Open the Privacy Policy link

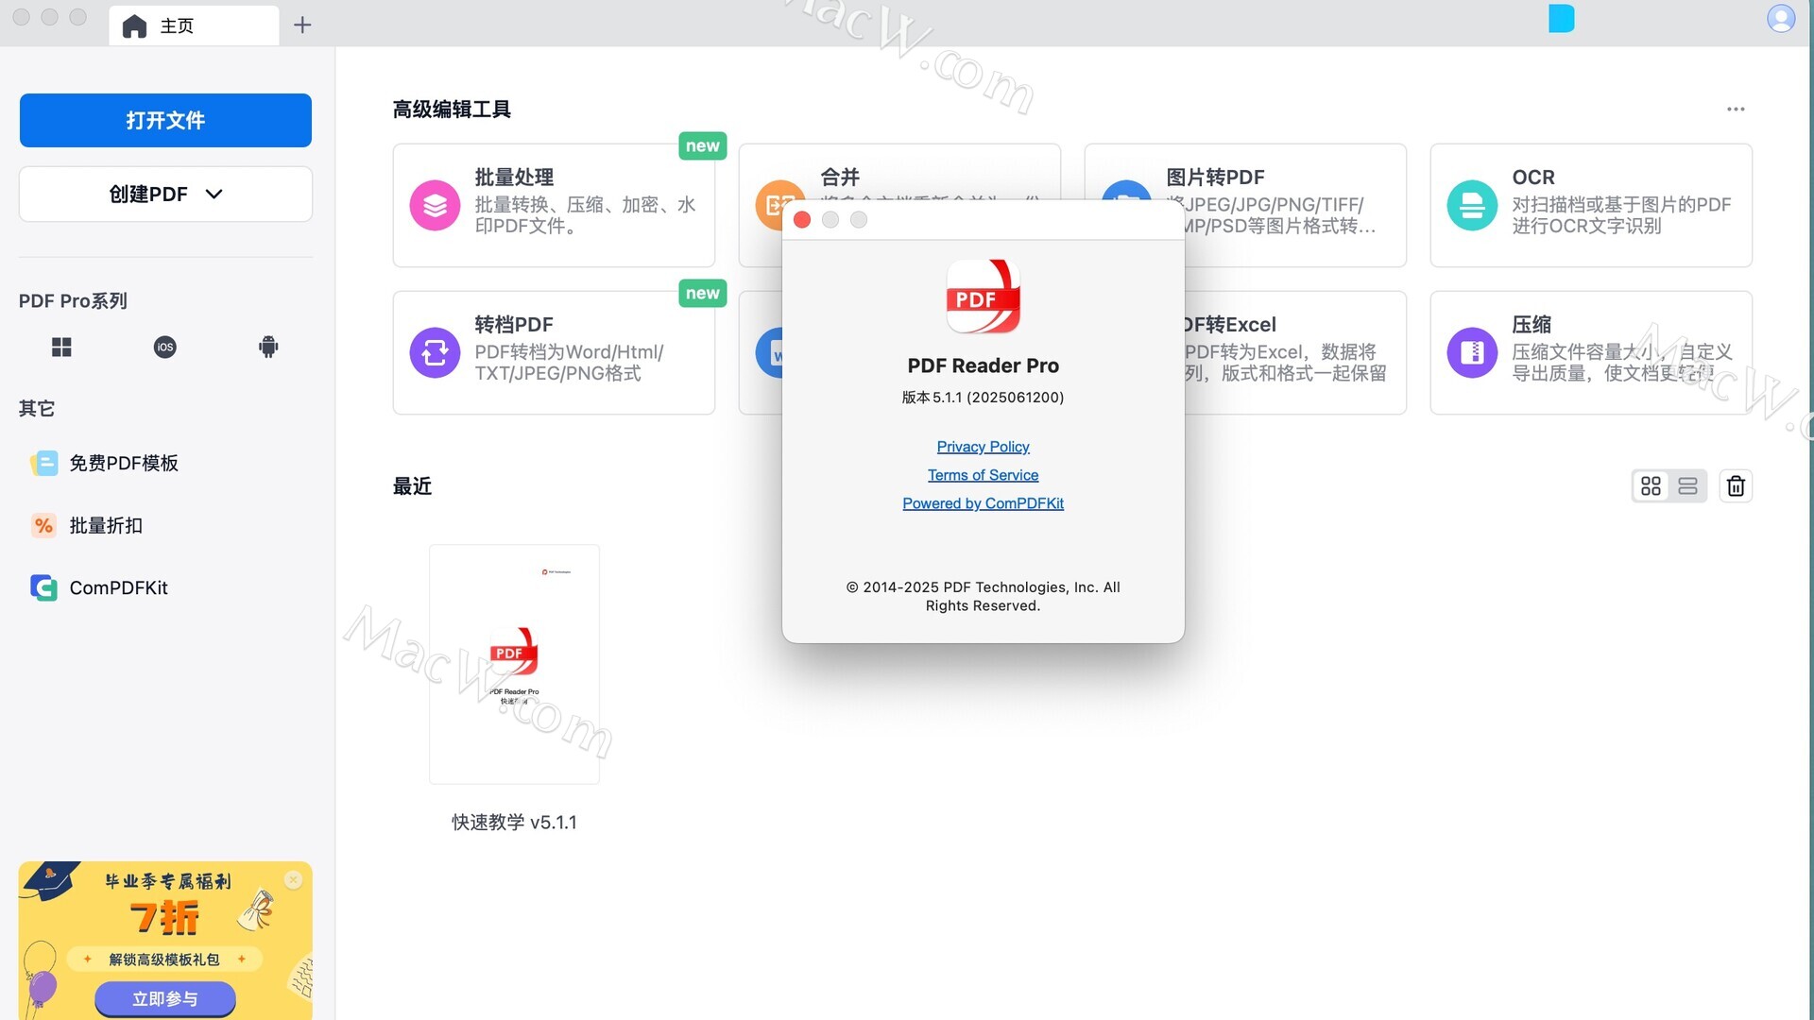[983, 447]
